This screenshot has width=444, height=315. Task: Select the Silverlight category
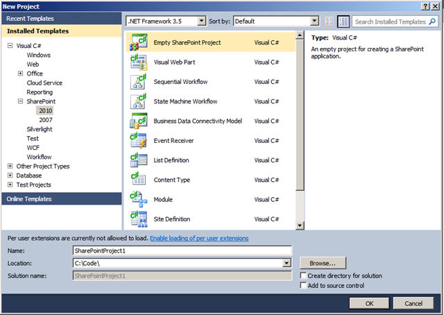[40, 129]
